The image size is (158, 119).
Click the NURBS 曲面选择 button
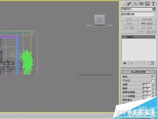coord(147,32)
